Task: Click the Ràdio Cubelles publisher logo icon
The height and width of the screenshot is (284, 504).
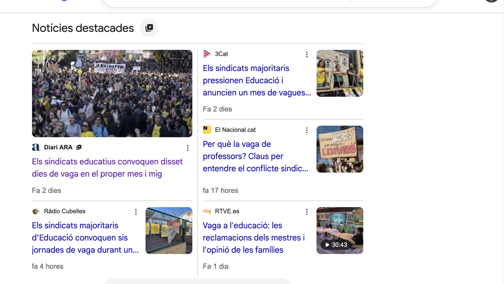Action: click(x=35, y=211)
